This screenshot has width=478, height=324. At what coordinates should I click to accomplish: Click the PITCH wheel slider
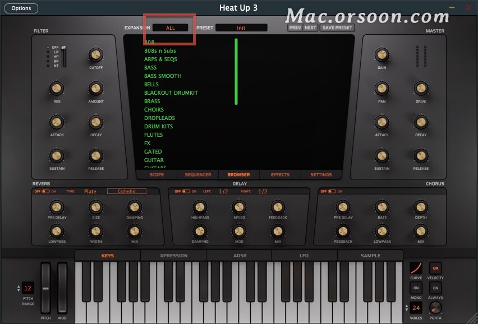coord(46,288)
